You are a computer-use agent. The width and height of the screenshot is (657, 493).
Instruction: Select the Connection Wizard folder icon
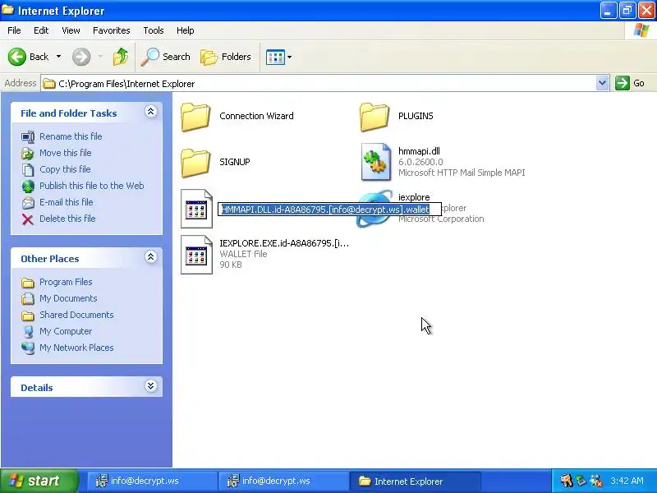point(195,117)
